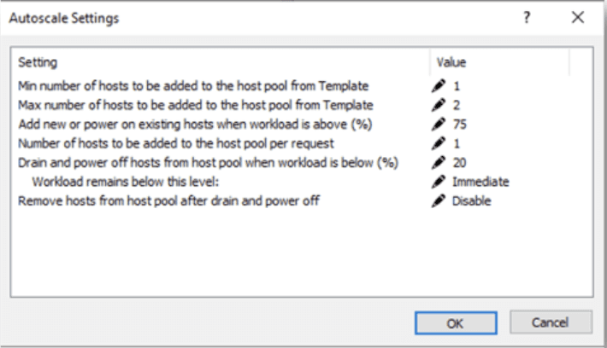
Task: Edit drain and power off threshold pencil
Action: [x=439, y=162]
